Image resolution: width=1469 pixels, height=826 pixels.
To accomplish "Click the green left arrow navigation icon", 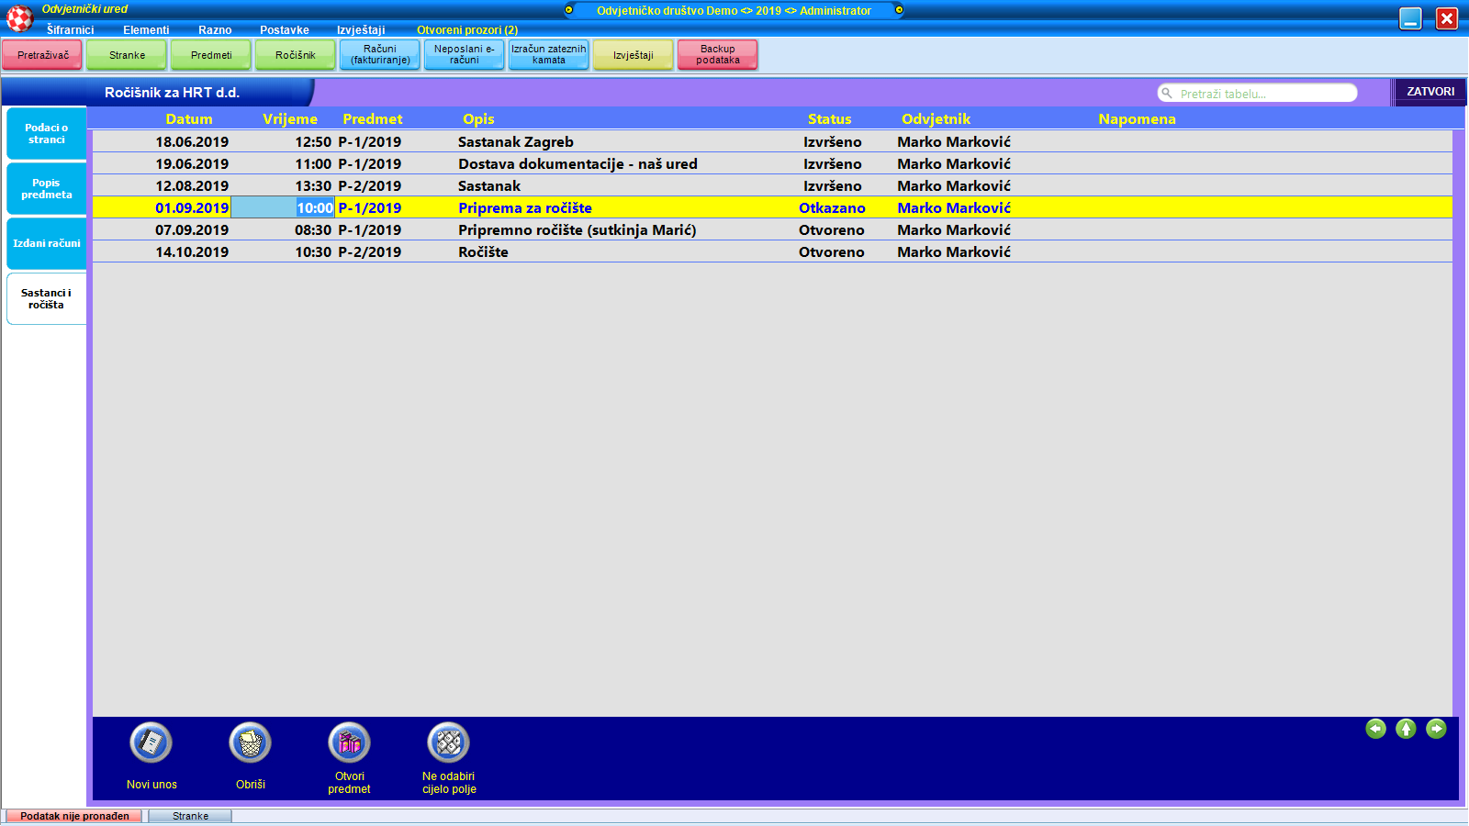I will click(x=1375, y=729).
